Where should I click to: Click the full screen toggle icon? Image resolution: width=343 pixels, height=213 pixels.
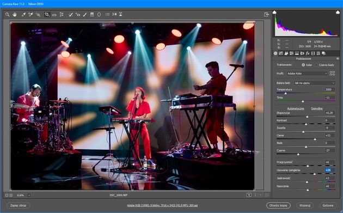(x=266, y=15)
